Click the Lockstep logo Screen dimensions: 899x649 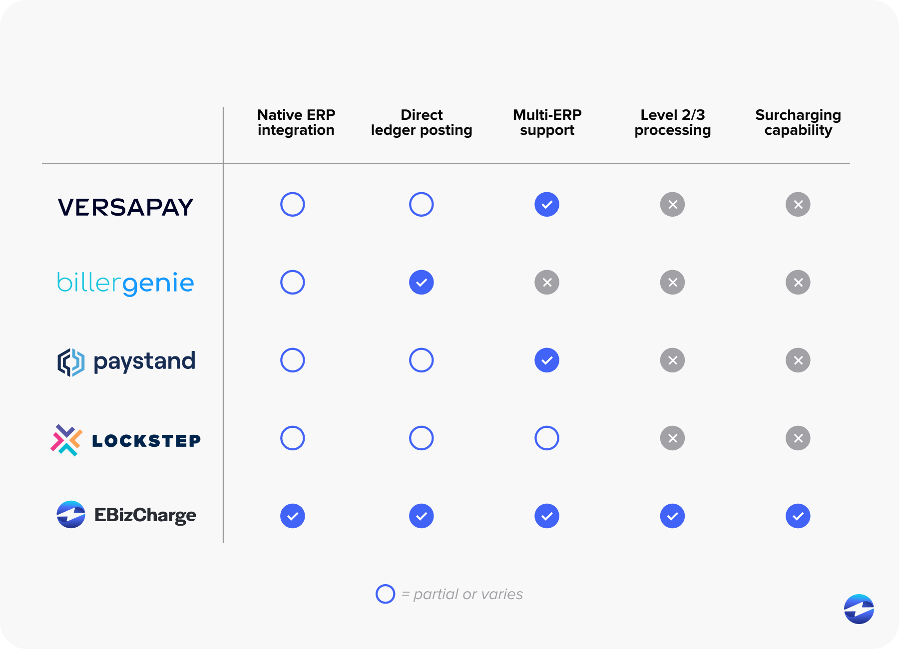coord(126,440)
